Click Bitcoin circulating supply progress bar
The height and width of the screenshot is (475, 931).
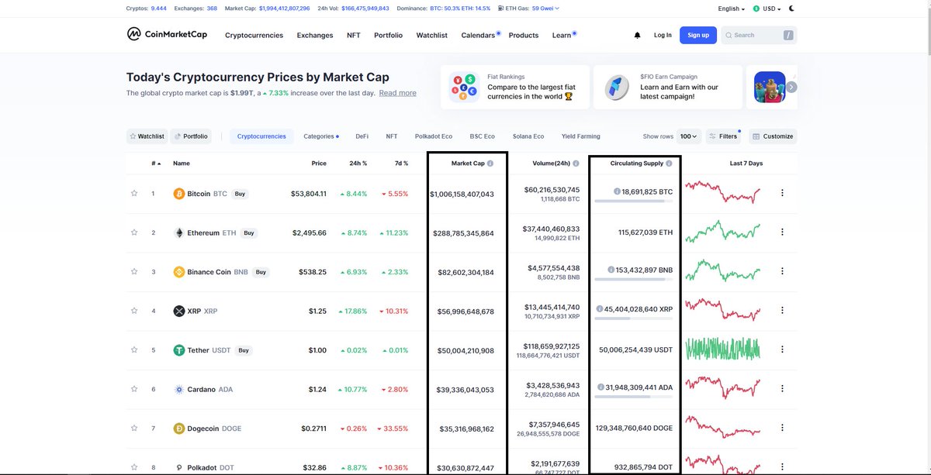click(x=634, y=201)
